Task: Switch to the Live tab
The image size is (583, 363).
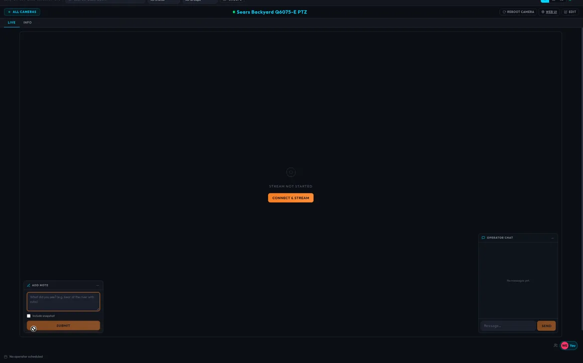Action: [x=11, y=23]
